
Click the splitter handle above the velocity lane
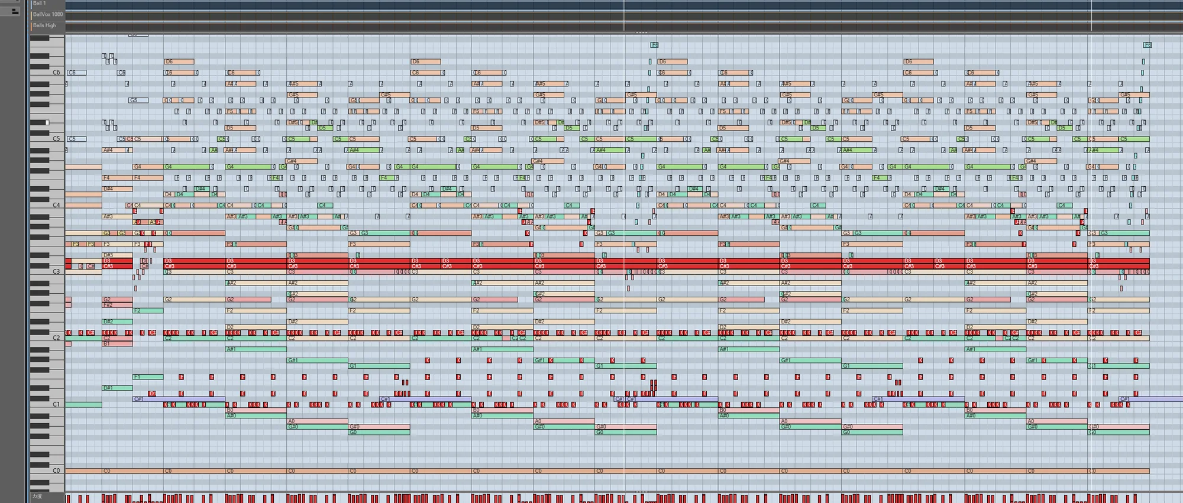pyautogui.click(x=641, y=492)
